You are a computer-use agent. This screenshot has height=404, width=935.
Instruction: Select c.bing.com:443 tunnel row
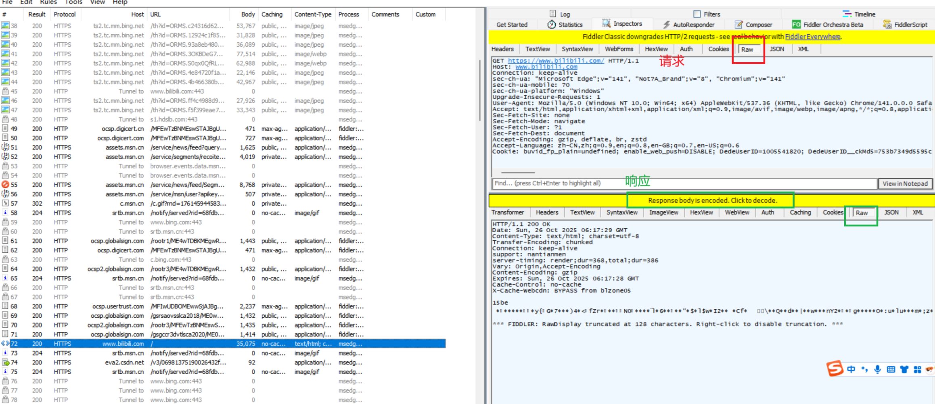pyautogui.click(x=223, y=260)
